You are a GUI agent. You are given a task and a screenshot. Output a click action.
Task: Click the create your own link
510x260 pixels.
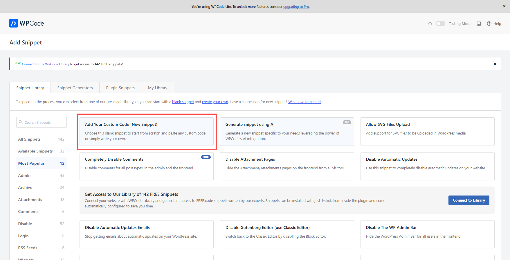[x=215, y=102]
